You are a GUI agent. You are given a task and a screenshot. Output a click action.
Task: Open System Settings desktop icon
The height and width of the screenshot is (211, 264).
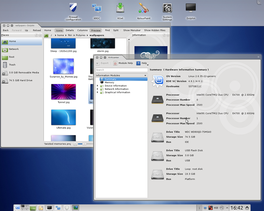(167, 8)
